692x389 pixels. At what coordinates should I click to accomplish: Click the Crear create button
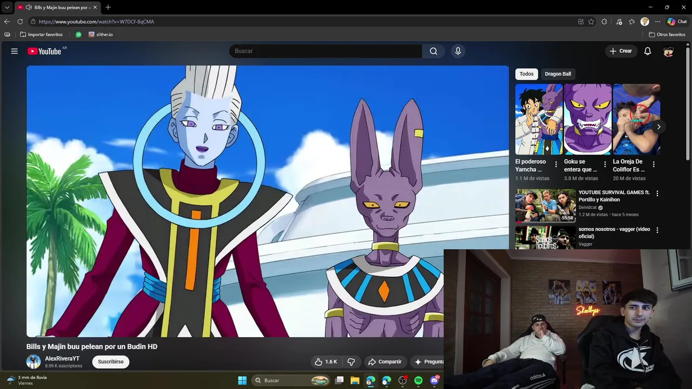pos(621,51)
